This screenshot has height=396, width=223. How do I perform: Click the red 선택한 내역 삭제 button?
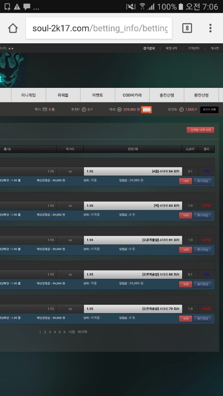tap(201, 130)
